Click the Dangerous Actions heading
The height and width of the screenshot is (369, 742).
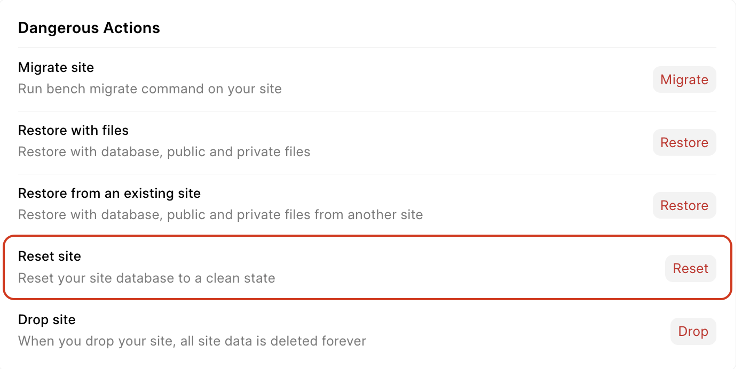click(89, 28)
